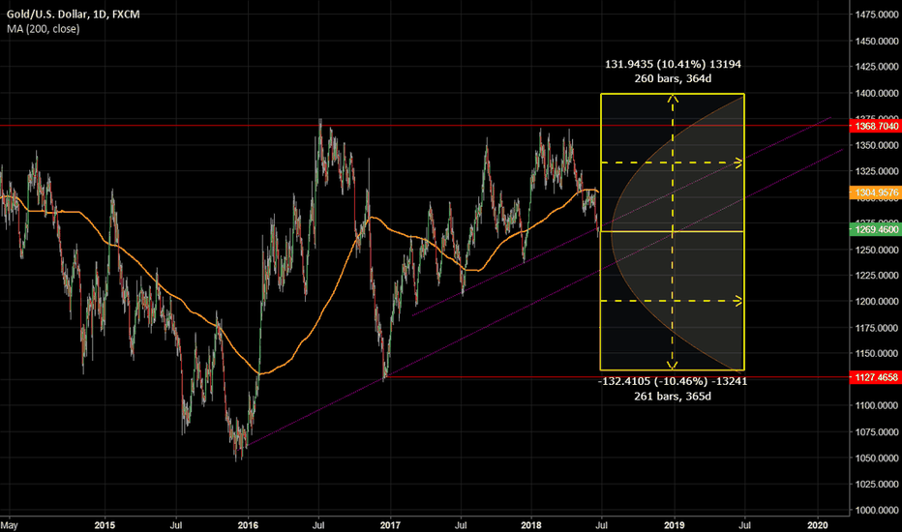The width and height of the screenshot is (902, 532).
Task: Click the 2020 label on time axis
Action: click(818, 525)
